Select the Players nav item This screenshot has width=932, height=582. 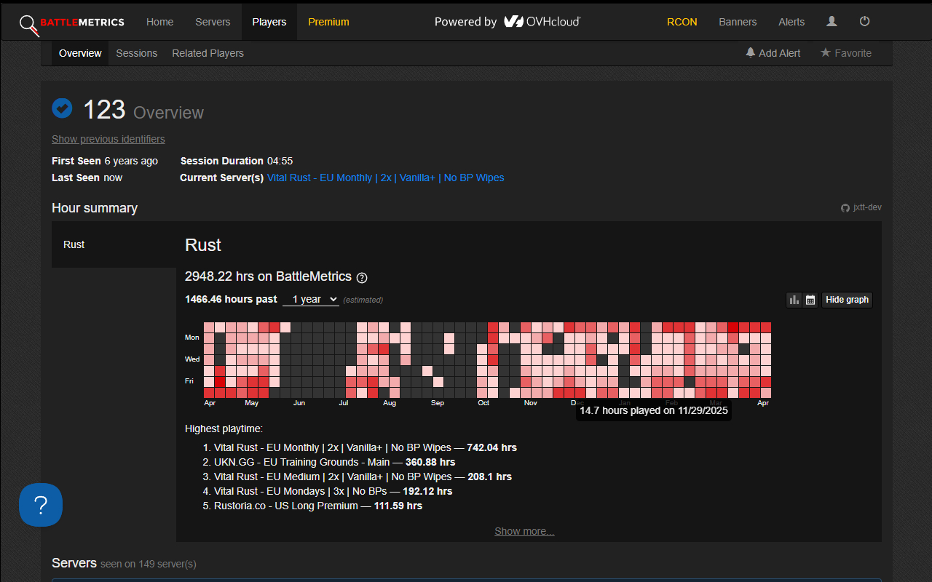269,22
